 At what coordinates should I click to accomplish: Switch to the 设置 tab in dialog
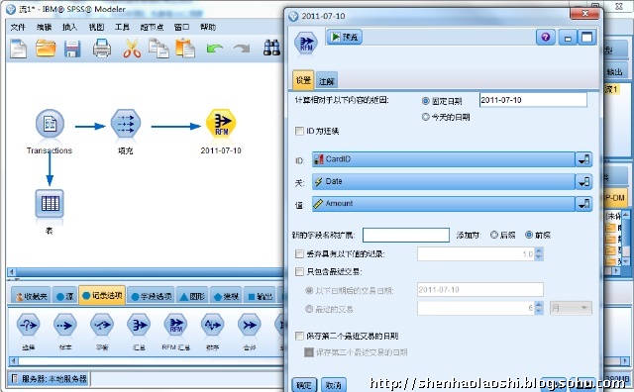(x=303, y=80)
